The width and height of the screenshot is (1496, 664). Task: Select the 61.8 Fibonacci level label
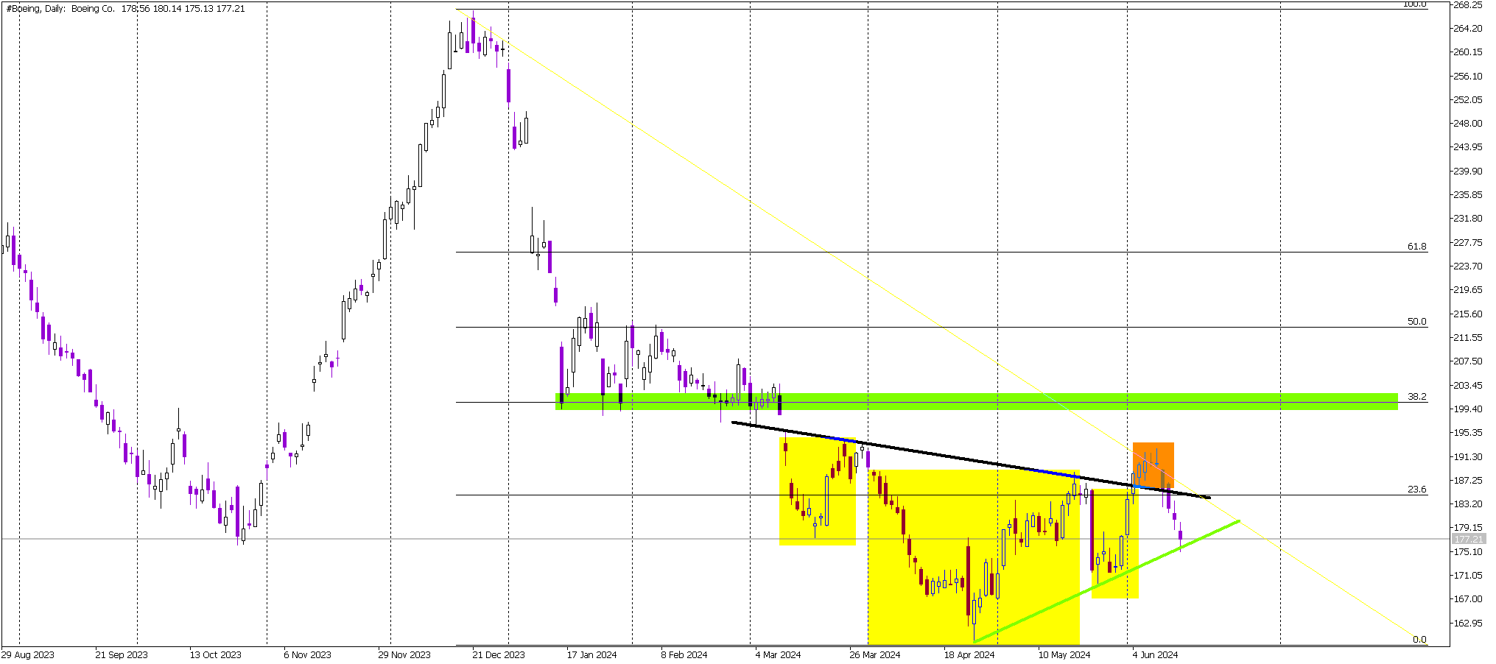coord(1416,247)
